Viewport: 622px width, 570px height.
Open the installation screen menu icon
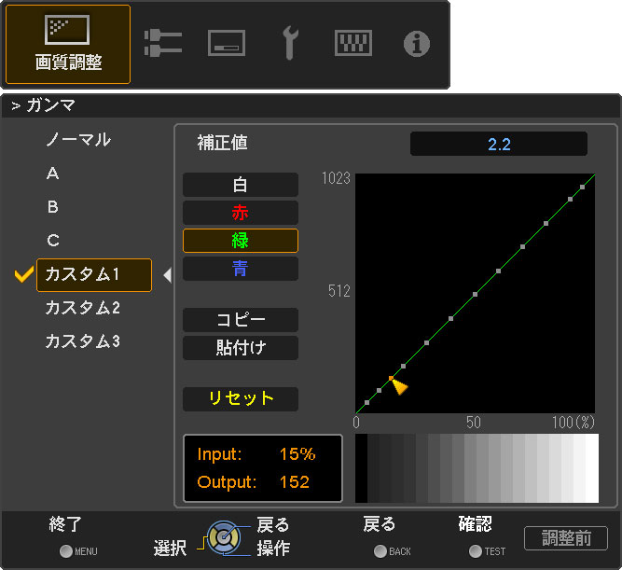(x=228, y=43)
